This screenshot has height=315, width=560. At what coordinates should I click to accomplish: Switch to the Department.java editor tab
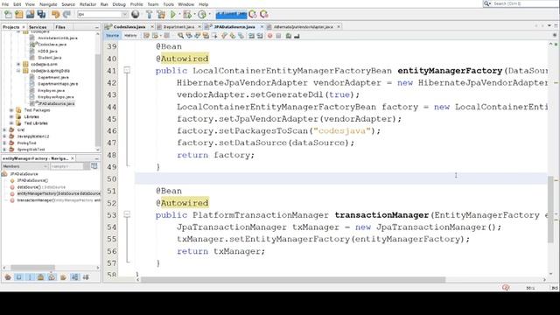178,27
